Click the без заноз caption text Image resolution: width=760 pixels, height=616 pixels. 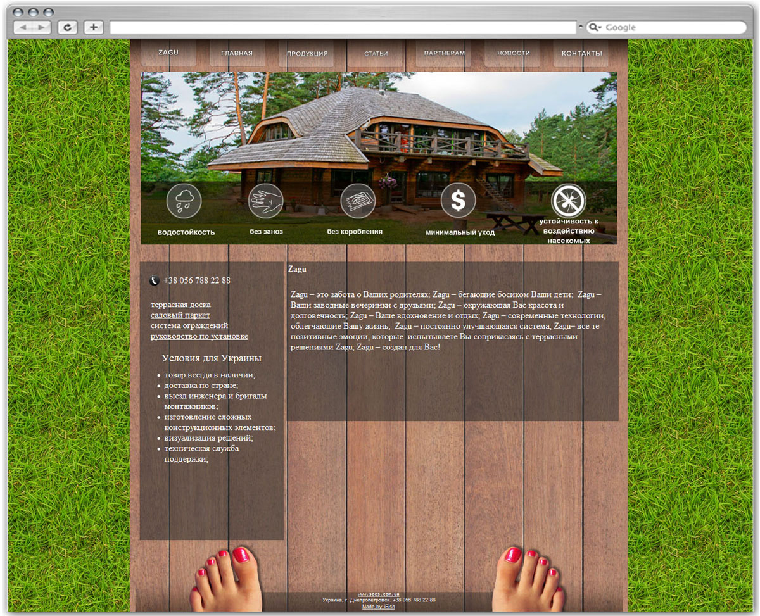[x=266, y=232]
